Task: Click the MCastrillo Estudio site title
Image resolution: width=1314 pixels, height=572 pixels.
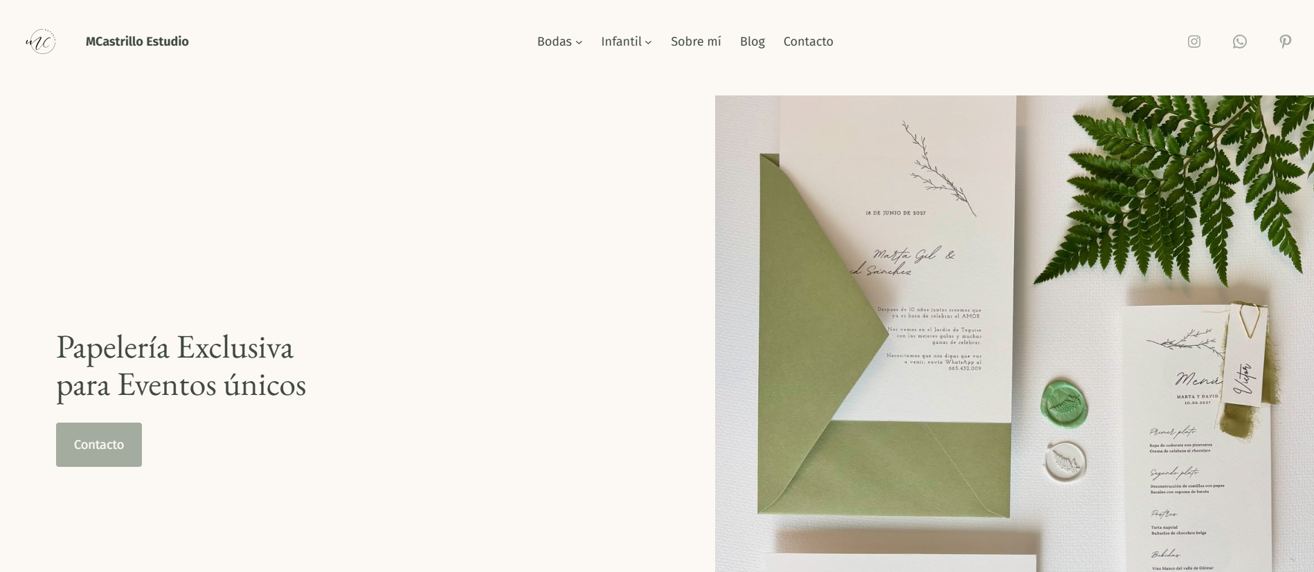Action: [137, 41]
